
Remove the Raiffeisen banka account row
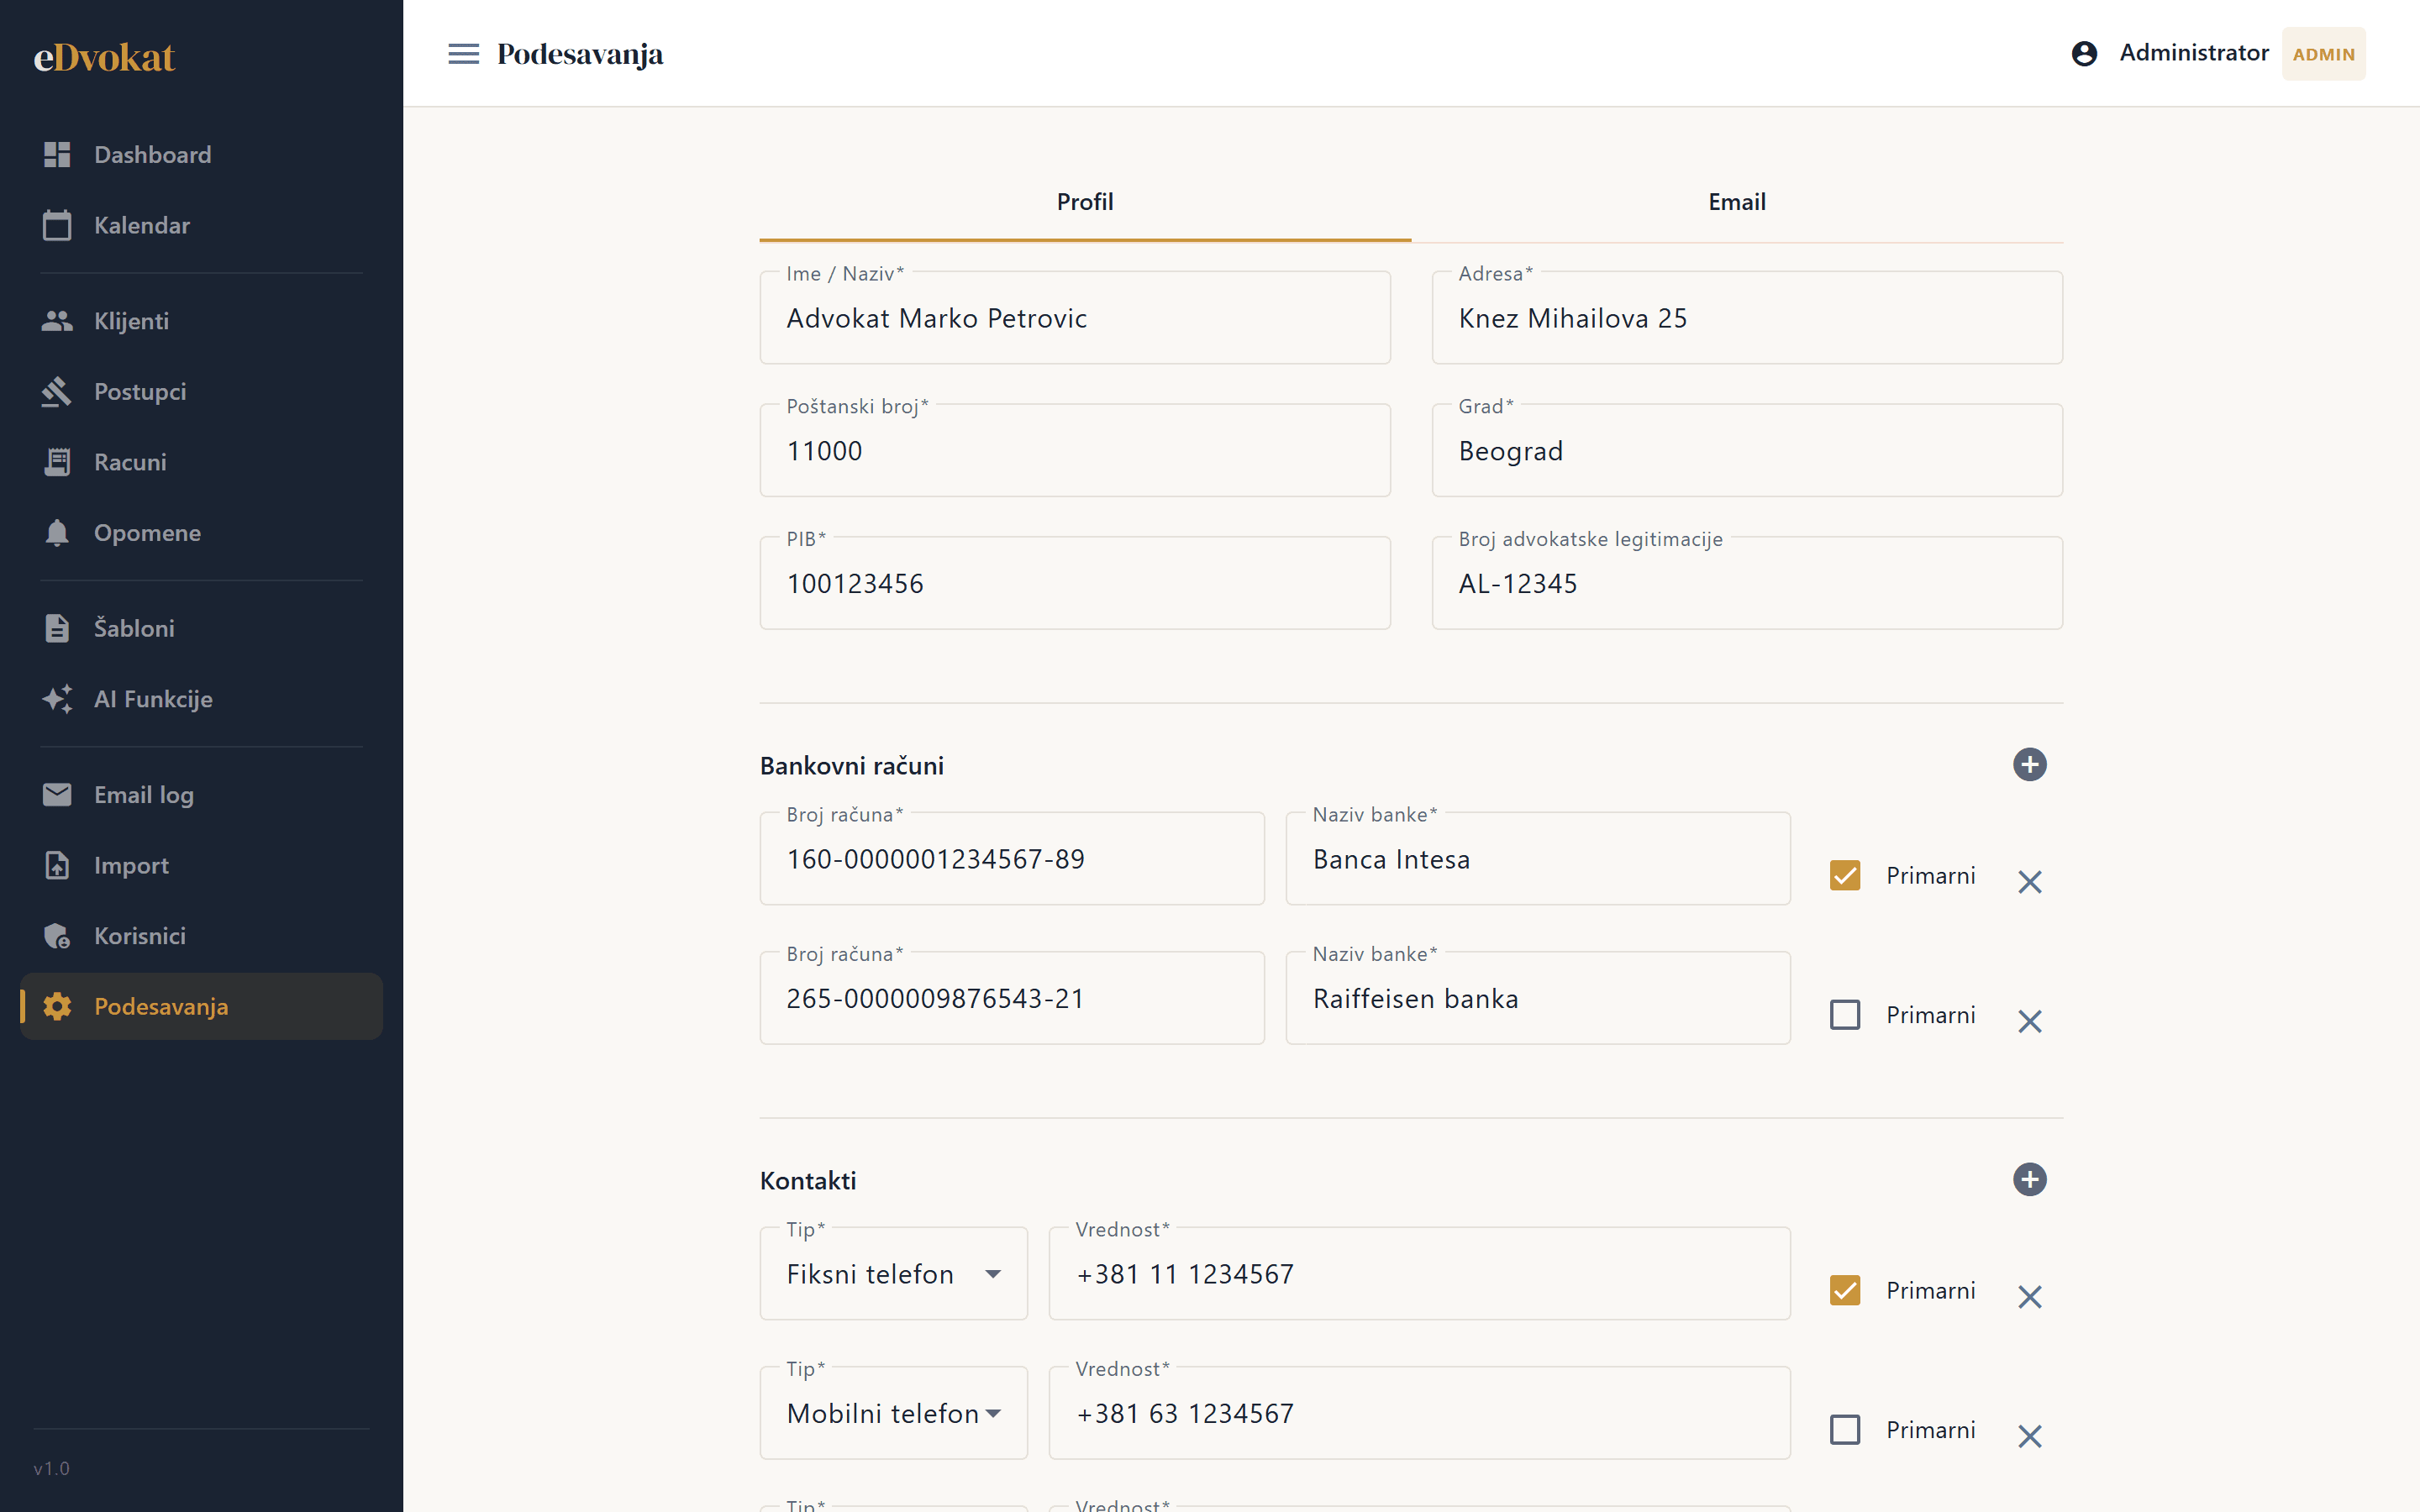pos(2029,1021)
